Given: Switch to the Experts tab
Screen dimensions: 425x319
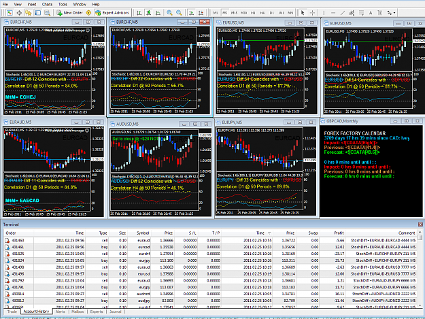Looking at the screenshot, I should tap(97, 312).
